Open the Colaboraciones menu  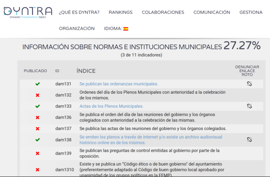coord(163,12)
